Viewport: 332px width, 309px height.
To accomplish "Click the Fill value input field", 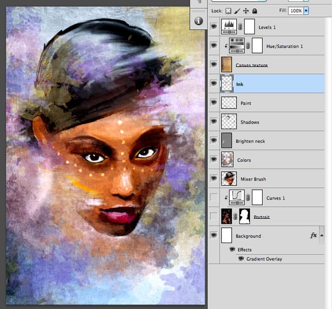I will 295,11.
